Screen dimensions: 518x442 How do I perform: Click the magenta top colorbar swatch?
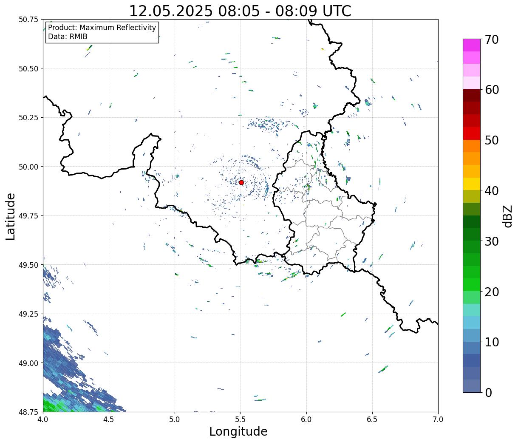471,45
